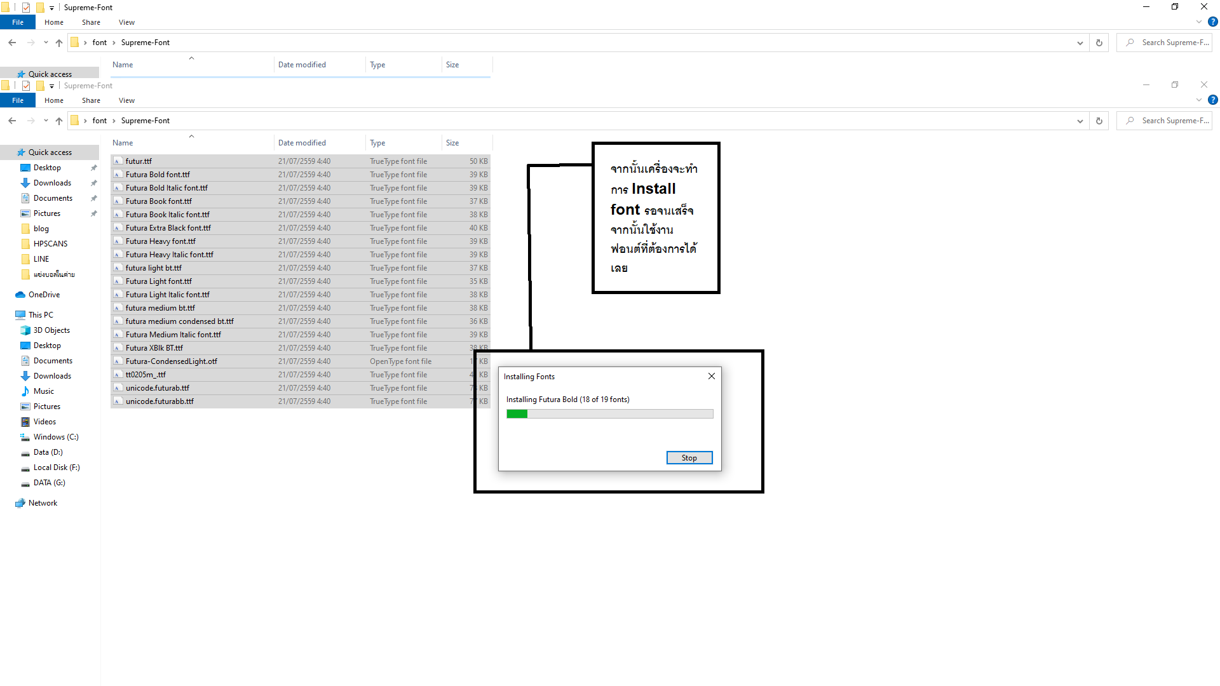Open the blog folder in navigation pane

(41, 229)
